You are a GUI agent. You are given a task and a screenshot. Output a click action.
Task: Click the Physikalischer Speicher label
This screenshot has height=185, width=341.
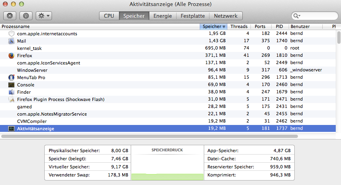coord(74,151)
